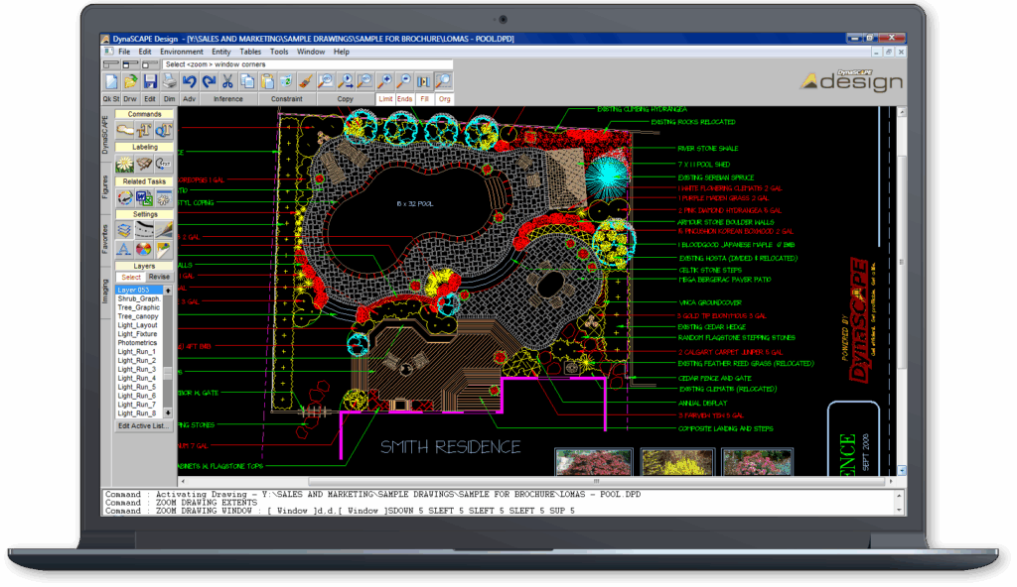Click the curved text label icon
The height and width of the screenshot is (587, 1017).
coord(164,164)
